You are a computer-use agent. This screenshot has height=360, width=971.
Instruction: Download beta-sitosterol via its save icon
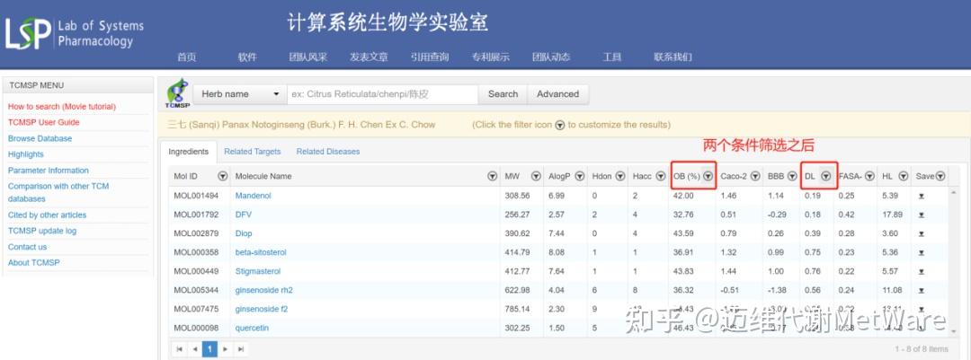tap(922, 252)
